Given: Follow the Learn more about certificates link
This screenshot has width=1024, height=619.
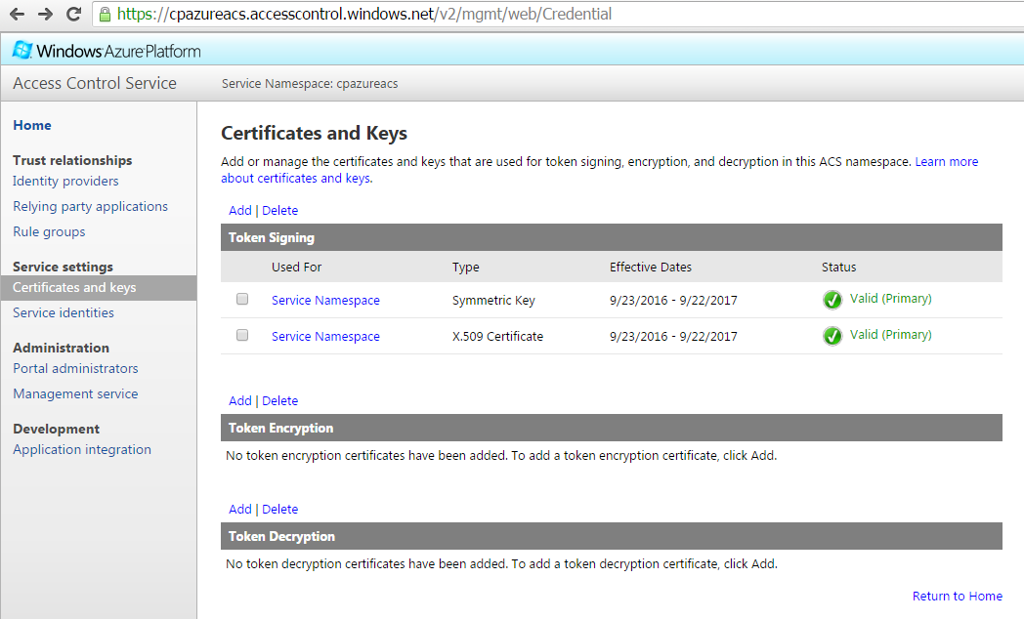Looking at the screenshot, I should click(x=946, y=161).
